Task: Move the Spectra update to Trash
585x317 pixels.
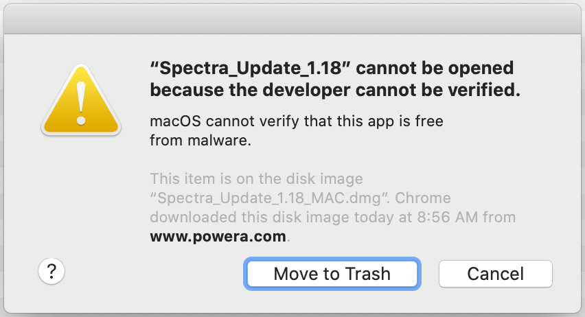Action: pos(332,274)
